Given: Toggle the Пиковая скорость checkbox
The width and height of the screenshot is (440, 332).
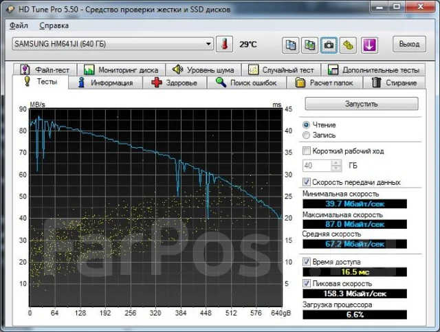Looking at the screenshot, I should 307,283.
